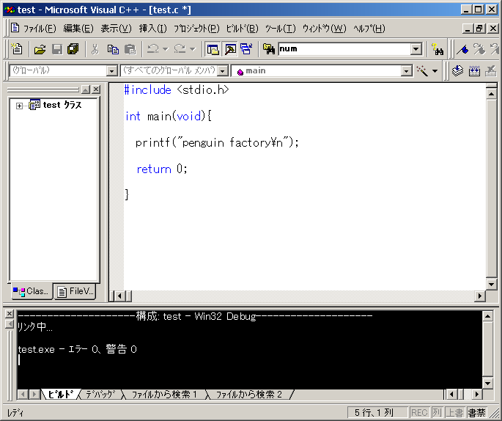Screen dimensions: 502x421
Task: Click in the num search field
Action: coord(344,49)
